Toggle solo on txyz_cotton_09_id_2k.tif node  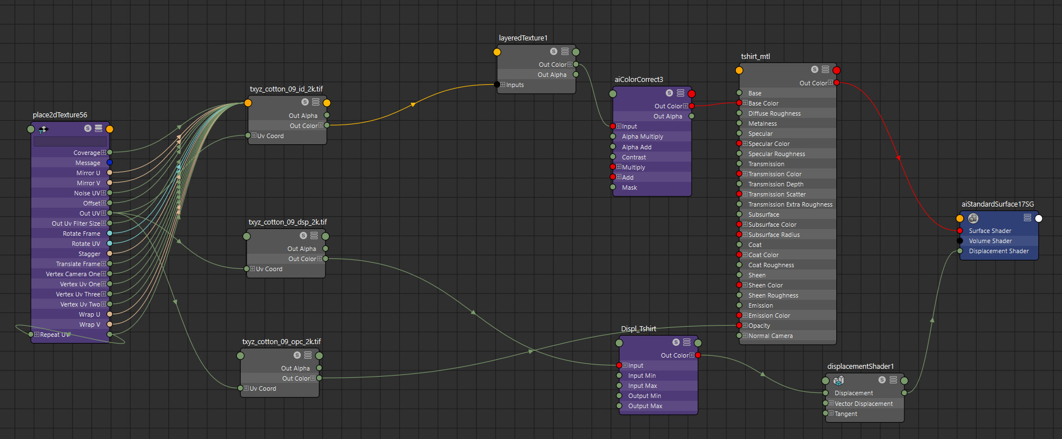305,102
